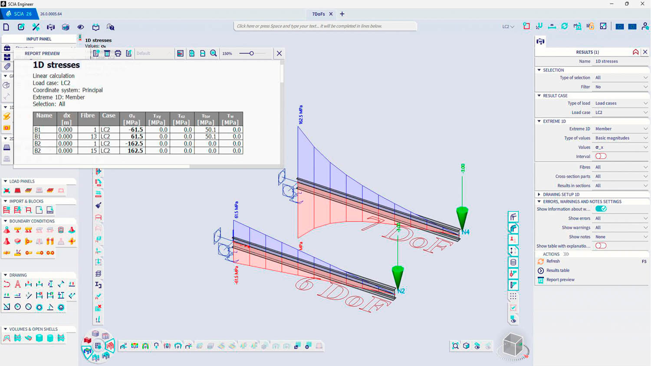Expand the Drawing Setup 1D section
This screenshot has height=366, width=651.
point(561,194)
